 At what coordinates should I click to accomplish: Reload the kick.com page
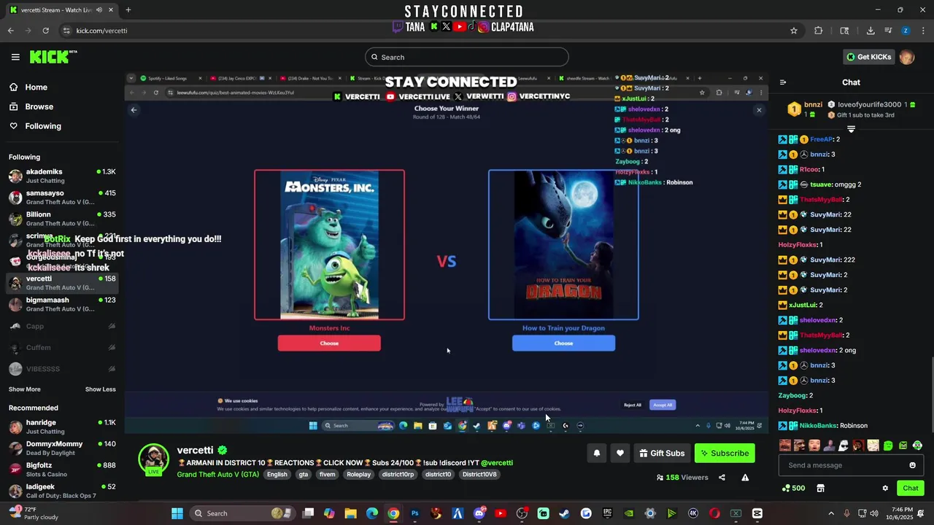coord(45,31)
